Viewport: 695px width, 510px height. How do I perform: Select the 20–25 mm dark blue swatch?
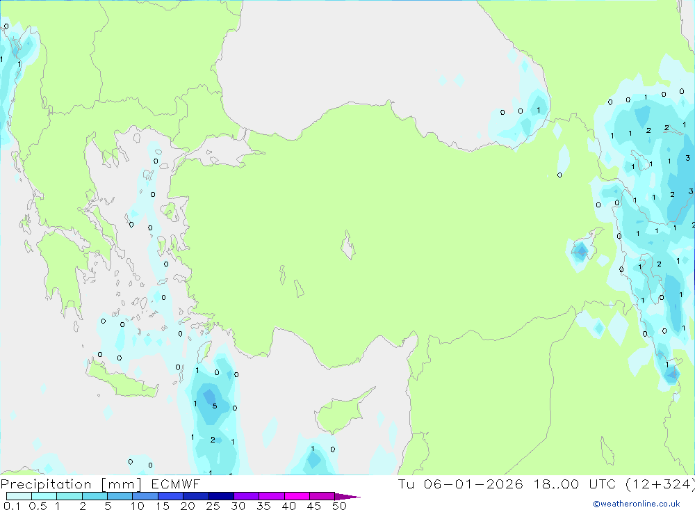pos(196,496)
